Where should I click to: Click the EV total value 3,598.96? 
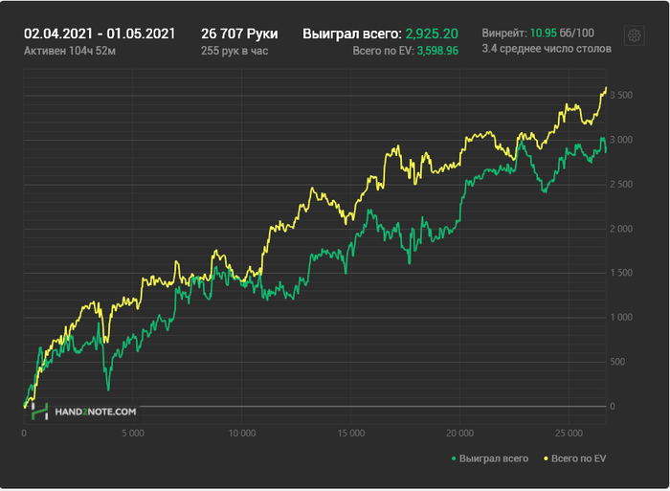click(x=437, y=51)
